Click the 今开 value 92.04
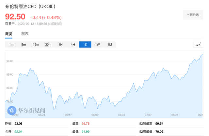Screen dimensions: 209x136 (18, 132)
